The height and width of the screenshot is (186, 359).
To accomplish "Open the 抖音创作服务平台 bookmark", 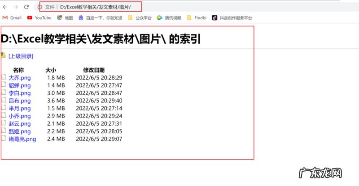I will 232,18.
